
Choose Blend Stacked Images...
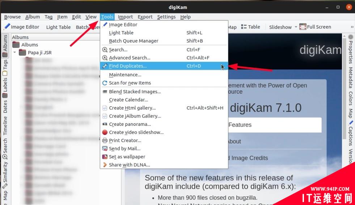pyautogui.click(x=164, y=91)
